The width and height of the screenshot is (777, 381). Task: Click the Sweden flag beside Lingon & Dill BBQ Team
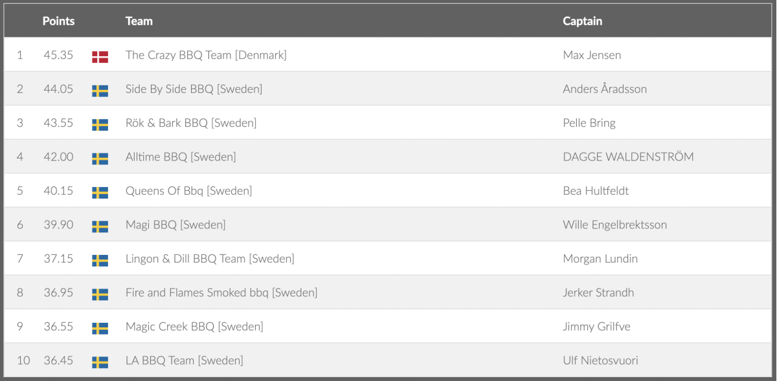point(100,260)
